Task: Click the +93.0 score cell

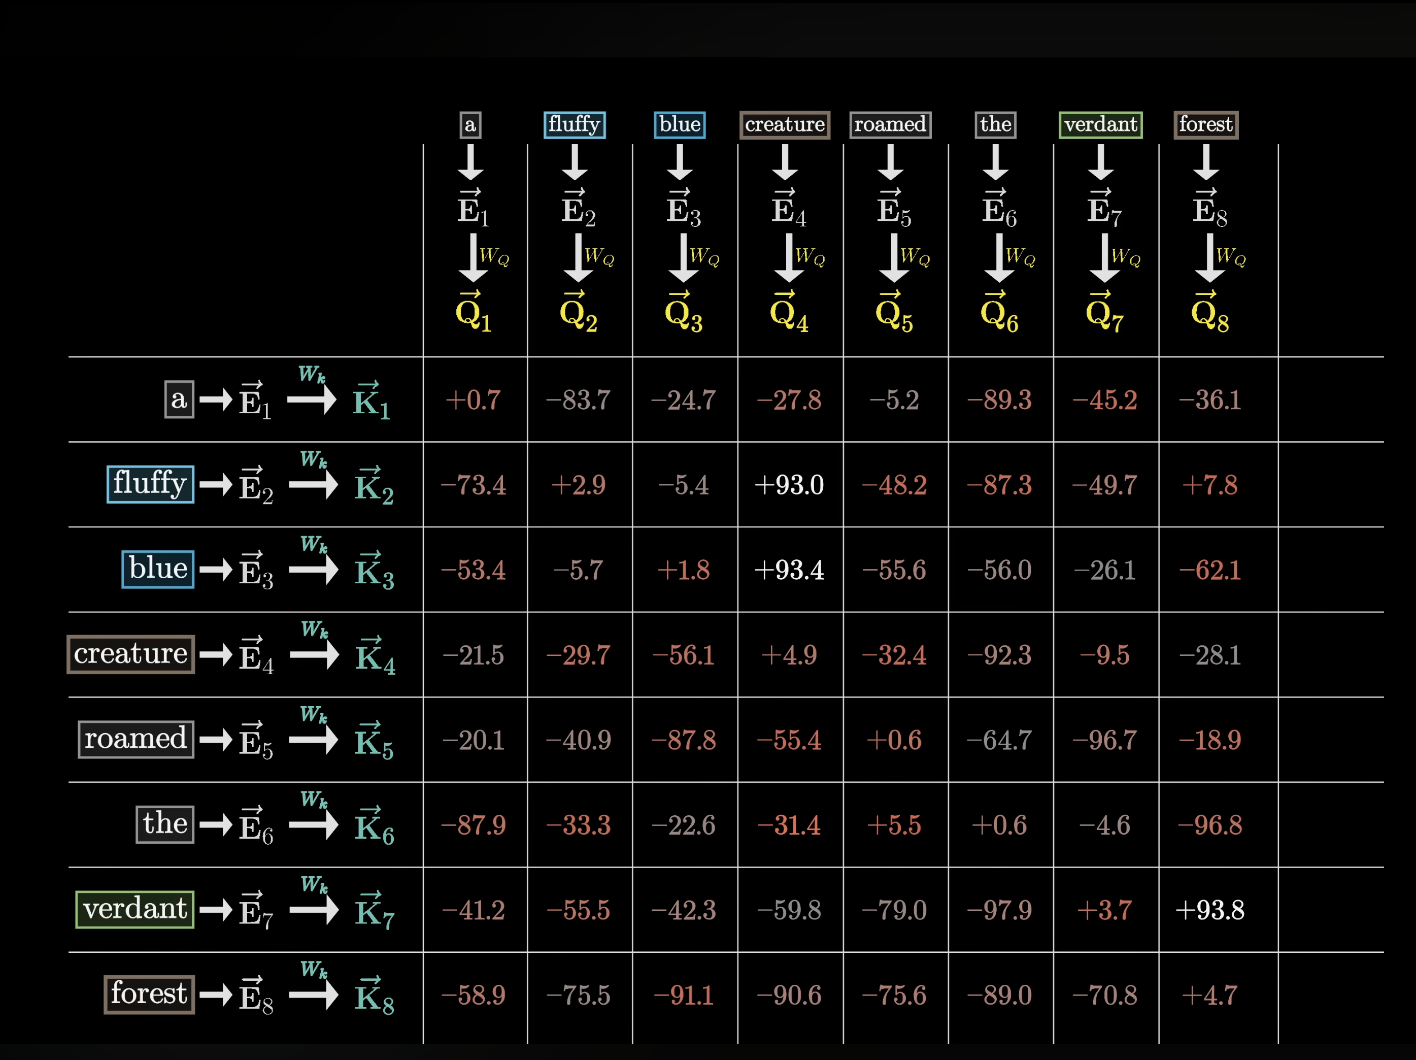Action: [x=789, y=485]
